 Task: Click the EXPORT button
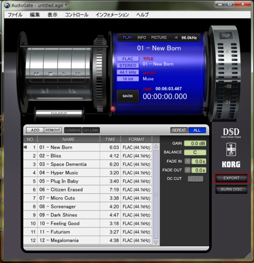[x=232, y=178]
